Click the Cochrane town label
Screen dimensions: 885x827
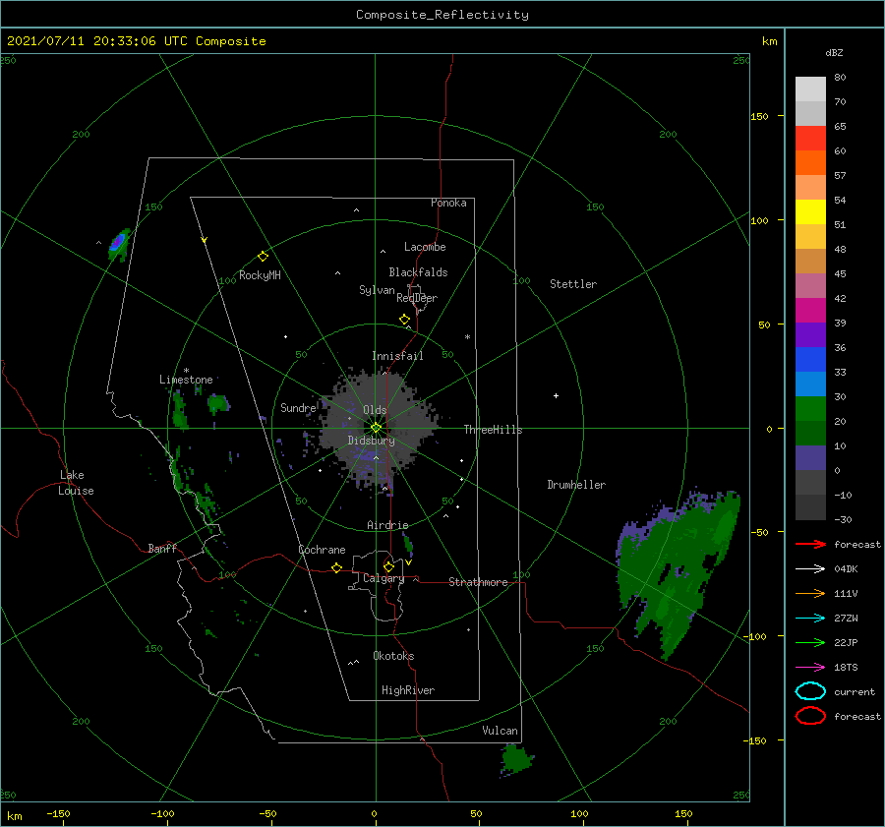(322, 550)
